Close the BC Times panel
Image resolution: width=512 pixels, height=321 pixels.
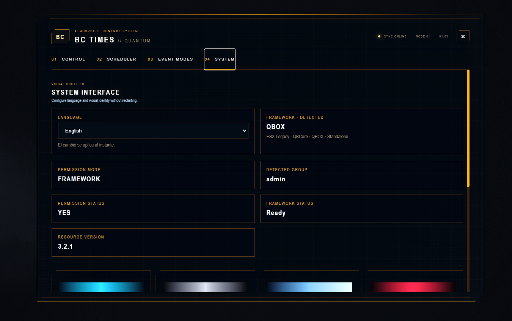pyautogui.click(x=463, y=37)
